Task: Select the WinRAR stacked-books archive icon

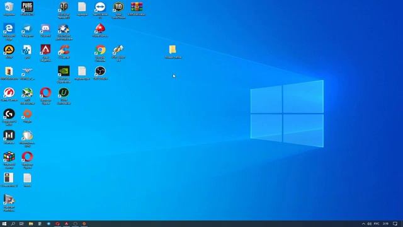Action: pos(137,6)
